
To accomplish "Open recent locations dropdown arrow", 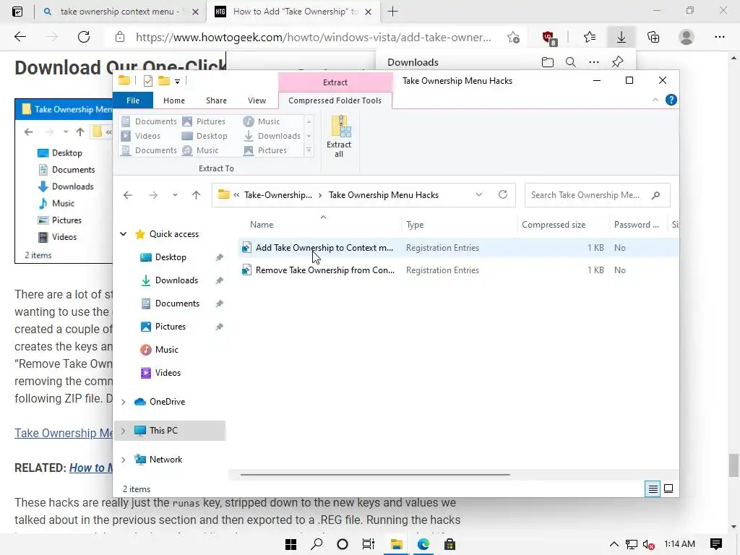I will click(x=175, y=195).
